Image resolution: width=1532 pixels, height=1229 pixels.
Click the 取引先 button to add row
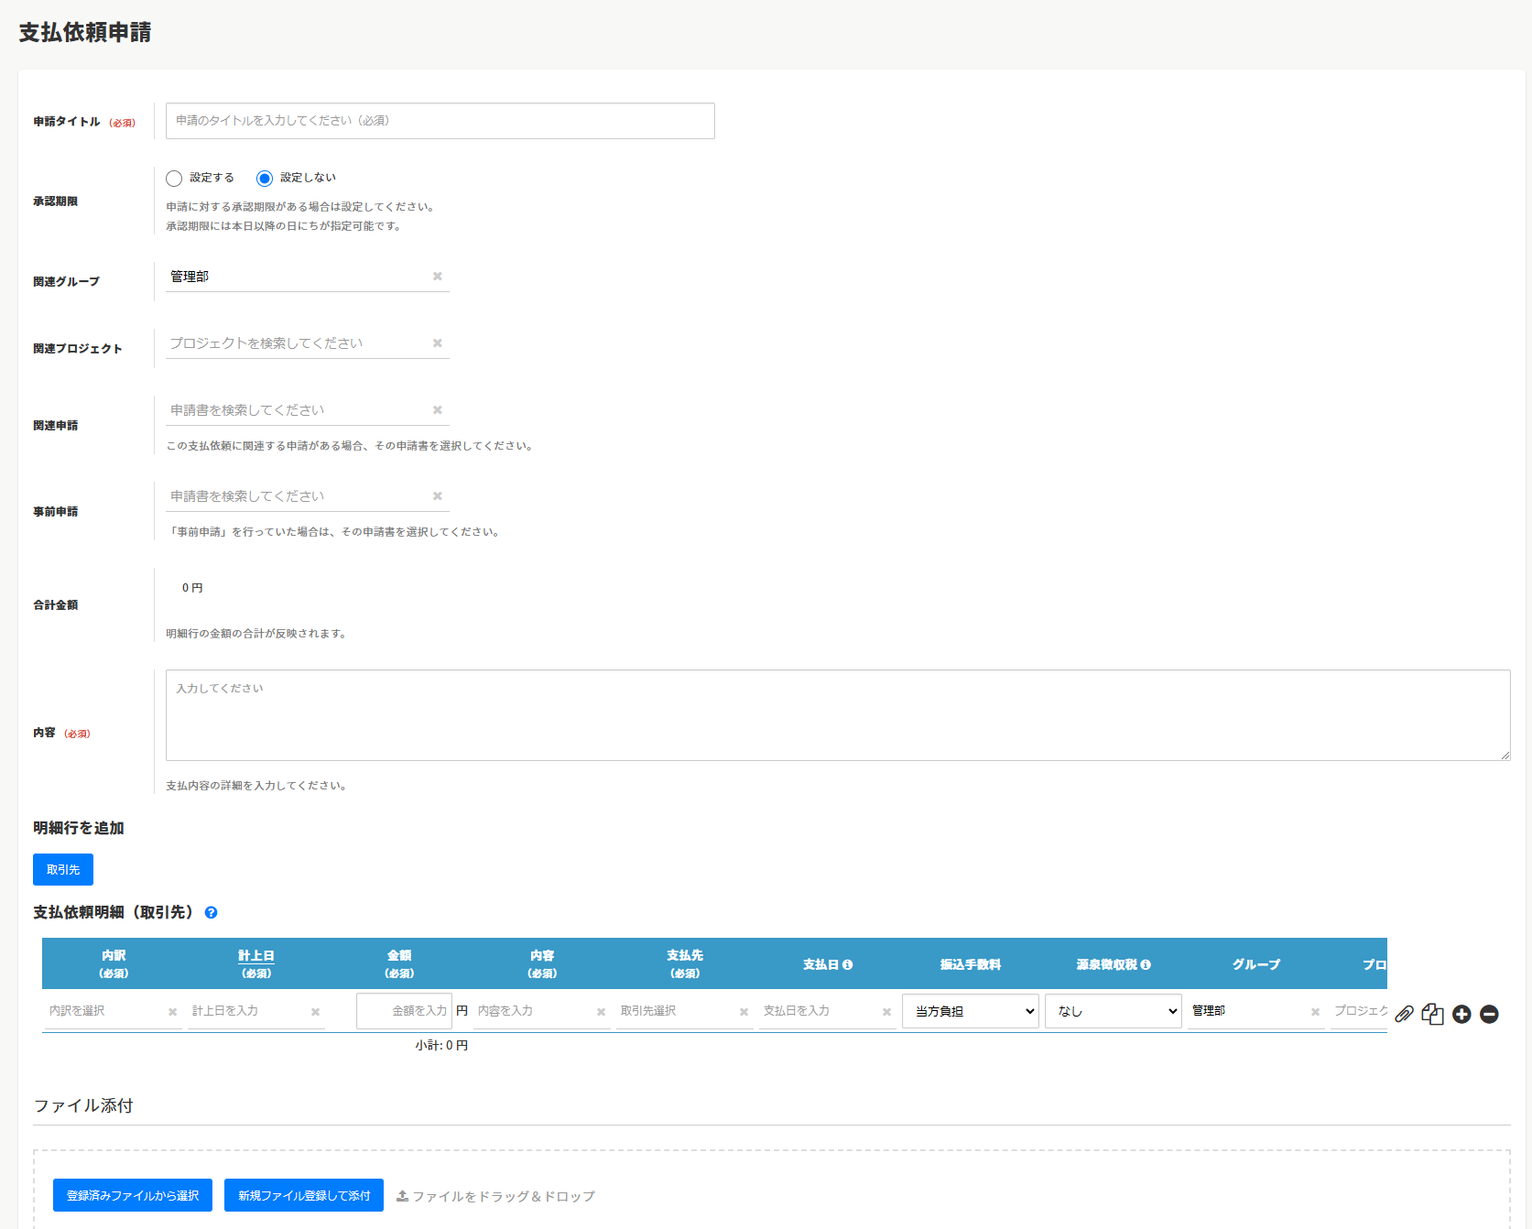point(63,870)
